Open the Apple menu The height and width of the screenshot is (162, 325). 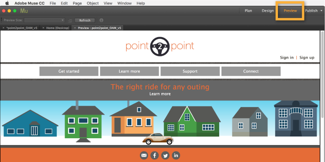[7, 3]
